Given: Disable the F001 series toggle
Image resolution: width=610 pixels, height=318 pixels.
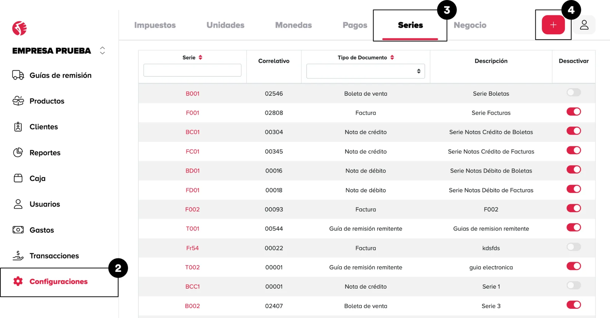Looking at the screenshot, I should pos(573,112).
